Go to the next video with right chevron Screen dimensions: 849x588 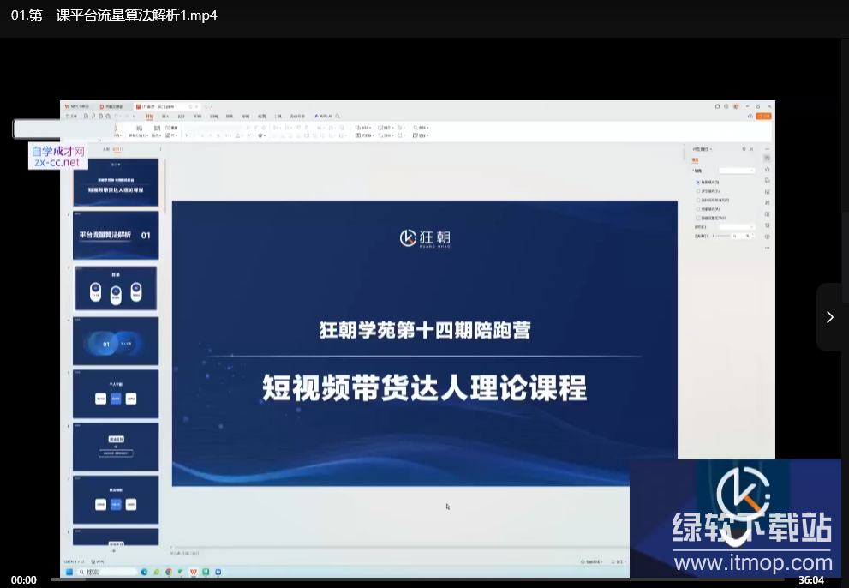[x=828, y=317]
